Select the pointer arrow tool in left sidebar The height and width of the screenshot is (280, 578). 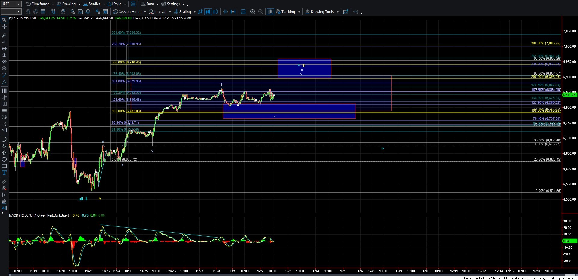coord(4,20)
